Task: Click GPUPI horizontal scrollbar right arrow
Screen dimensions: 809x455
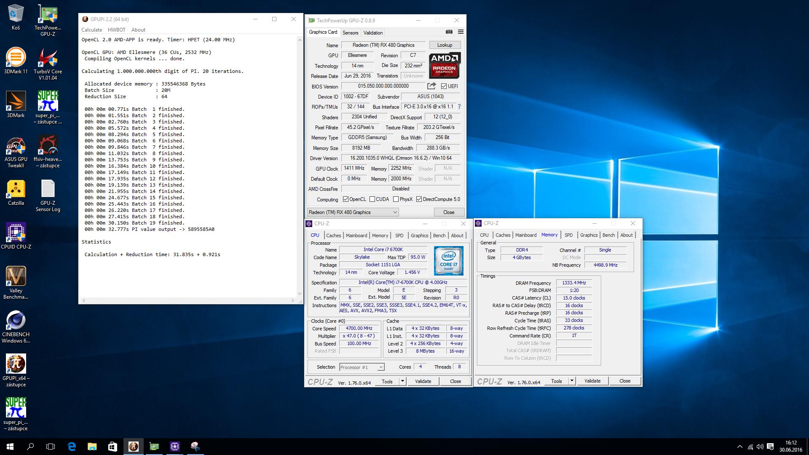Action: 293,300
